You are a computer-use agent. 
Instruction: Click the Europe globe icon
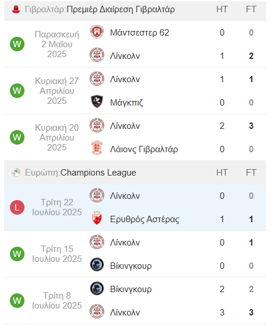pyautogui.click(x=16, y=173)
